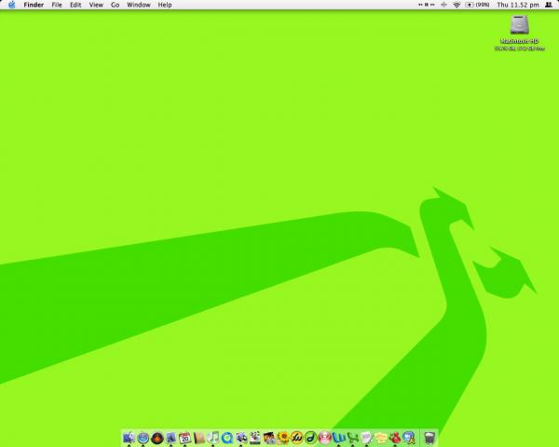Open Flash red round icon

(325, 438)
